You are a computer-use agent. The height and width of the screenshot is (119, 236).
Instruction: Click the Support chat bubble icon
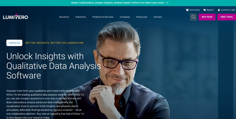click(205, 10)
